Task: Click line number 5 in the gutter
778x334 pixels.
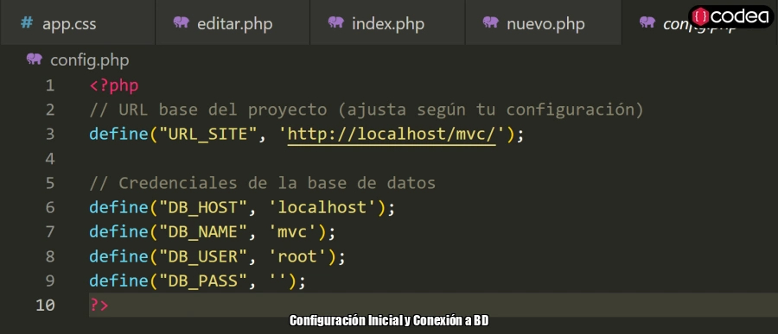Action: click(x=49, y=183)
